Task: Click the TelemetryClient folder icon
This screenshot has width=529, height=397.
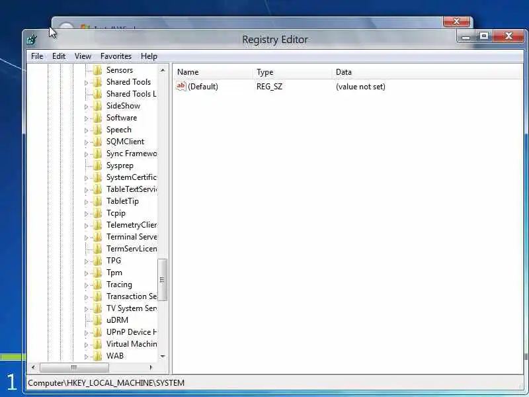Action: [x=97, y=225]
